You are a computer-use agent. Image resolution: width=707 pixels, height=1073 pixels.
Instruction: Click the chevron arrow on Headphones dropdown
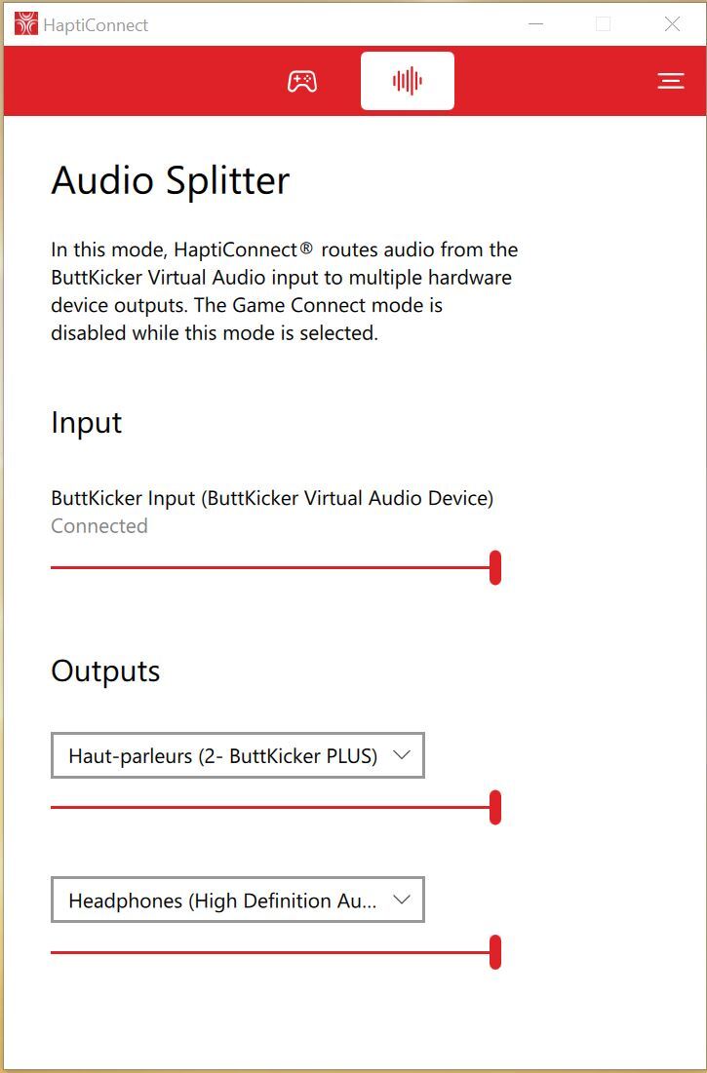point(402,901)
